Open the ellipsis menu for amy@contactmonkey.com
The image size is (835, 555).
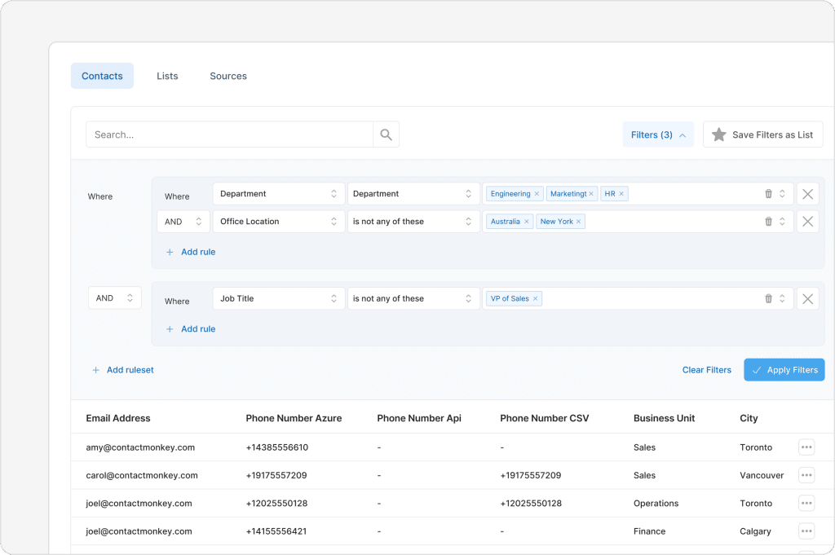point(806,447)
